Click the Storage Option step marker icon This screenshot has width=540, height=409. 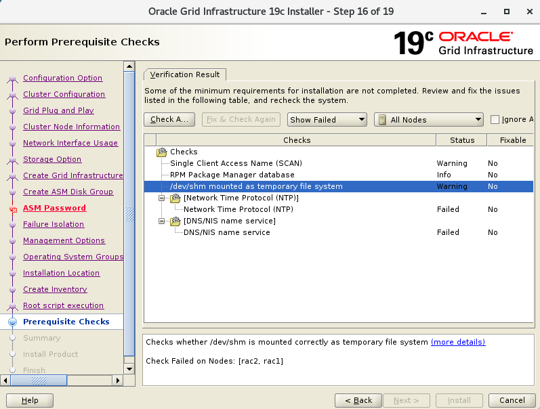12,160
